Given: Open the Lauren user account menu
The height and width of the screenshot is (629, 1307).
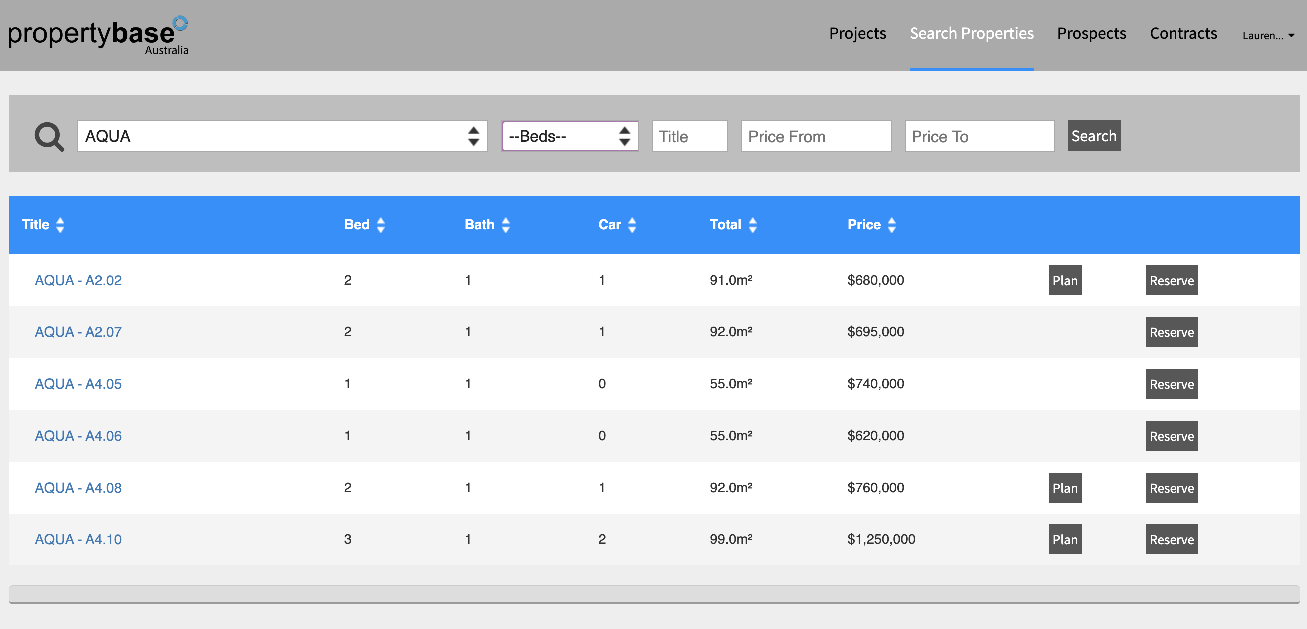Looking at the screenshot, I should (1267, 35).
